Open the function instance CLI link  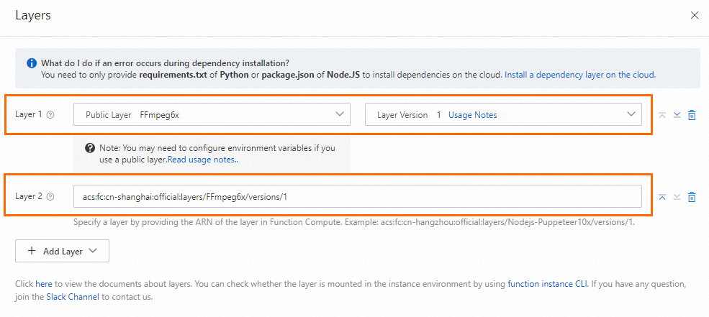pos(548,284)
